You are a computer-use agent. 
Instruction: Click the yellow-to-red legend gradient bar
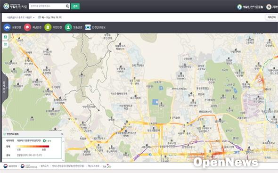(x=33, y=147)
